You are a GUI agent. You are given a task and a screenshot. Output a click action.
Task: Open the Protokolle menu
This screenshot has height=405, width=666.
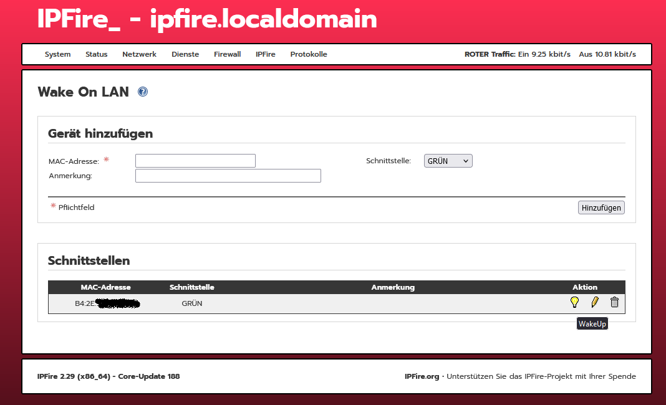[309, 54]
